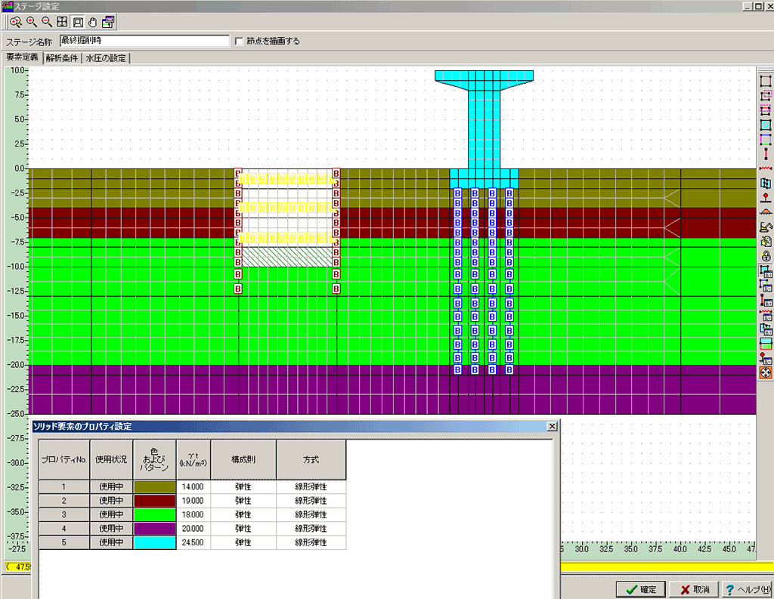Switch to the 解析条件 tab
This screenshot has width=774, height=599.
(61, 58)
